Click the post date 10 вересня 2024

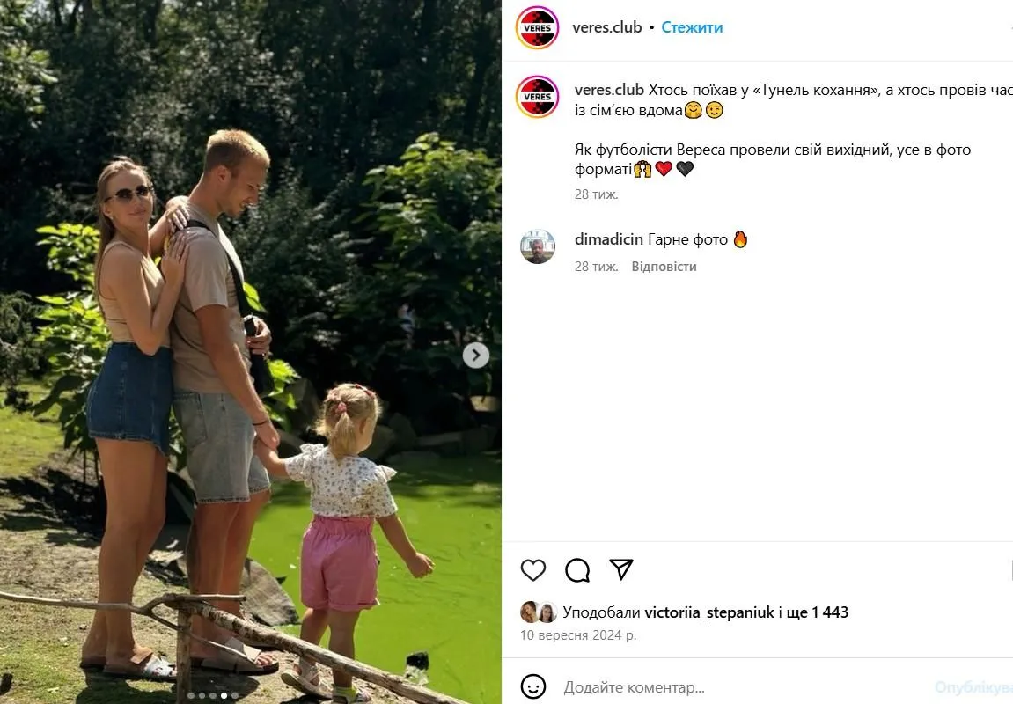pyautogui.click(x=578, y=634)
